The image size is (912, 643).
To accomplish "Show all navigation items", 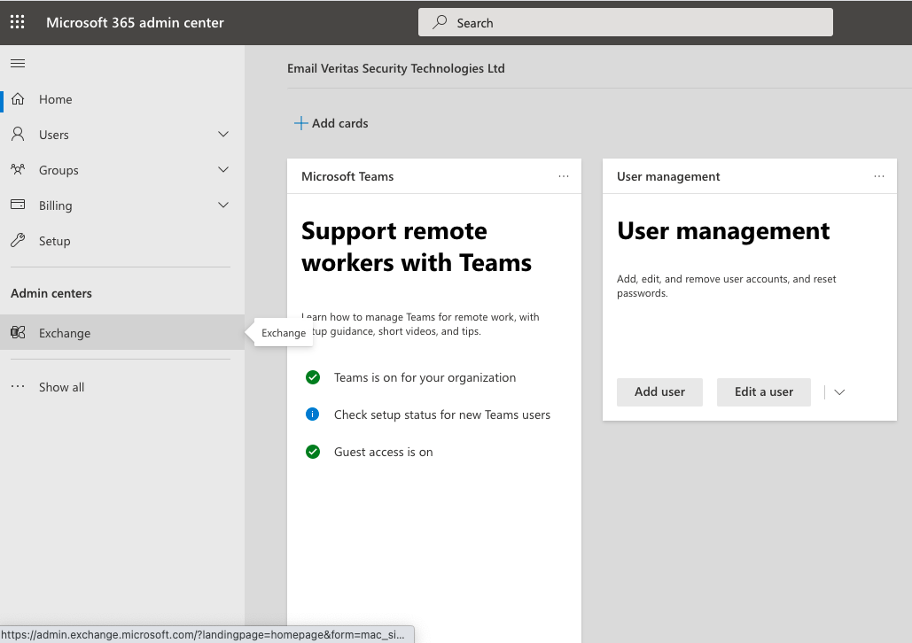I will tap(122, 387).
